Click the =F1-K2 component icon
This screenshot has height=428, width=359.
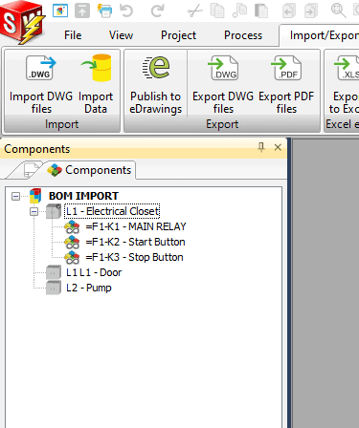[x=72, y=242]
